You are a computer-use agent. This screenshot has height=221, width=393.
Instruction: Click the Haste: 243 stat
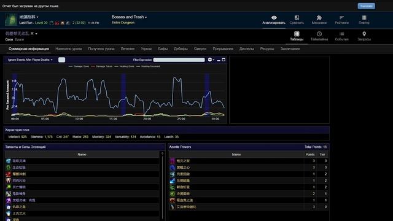[x=80, y=137]
